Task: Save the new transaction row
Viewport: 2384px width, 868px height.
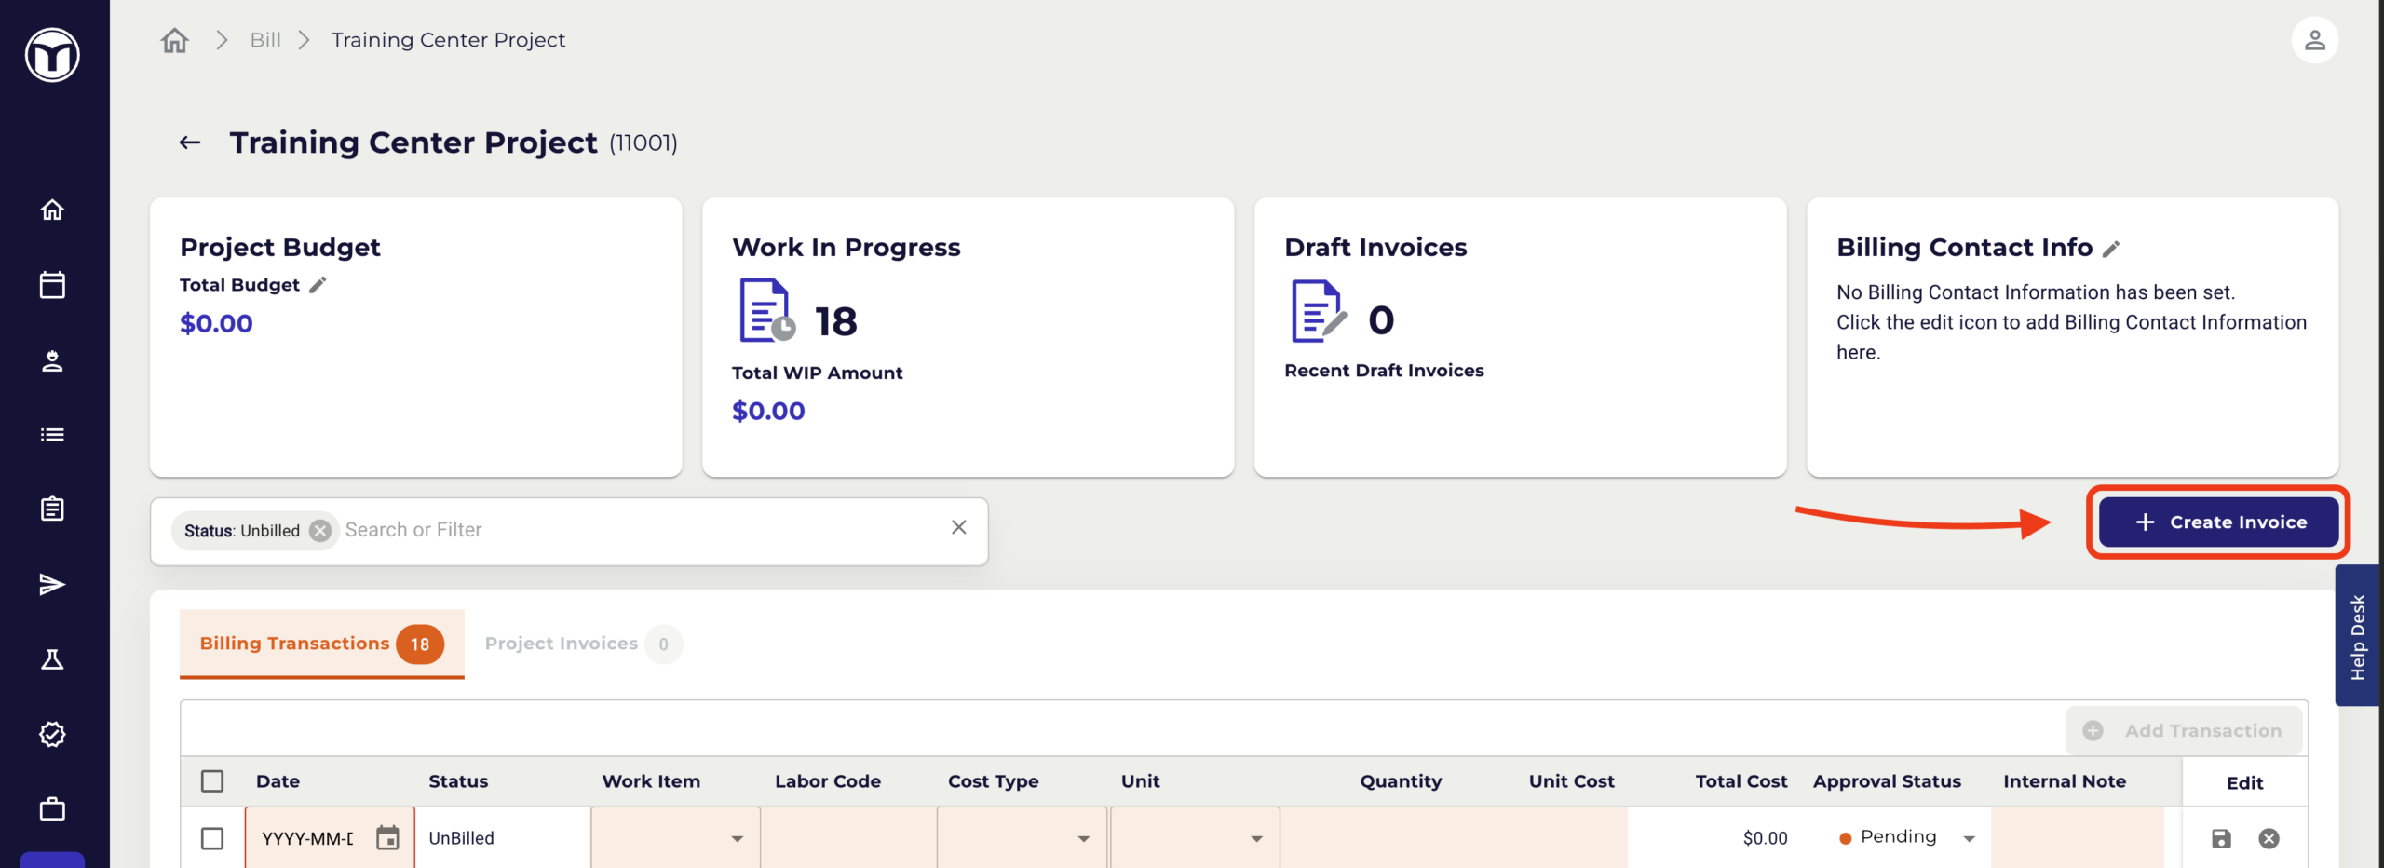Action: click(x=2221, y=839)
